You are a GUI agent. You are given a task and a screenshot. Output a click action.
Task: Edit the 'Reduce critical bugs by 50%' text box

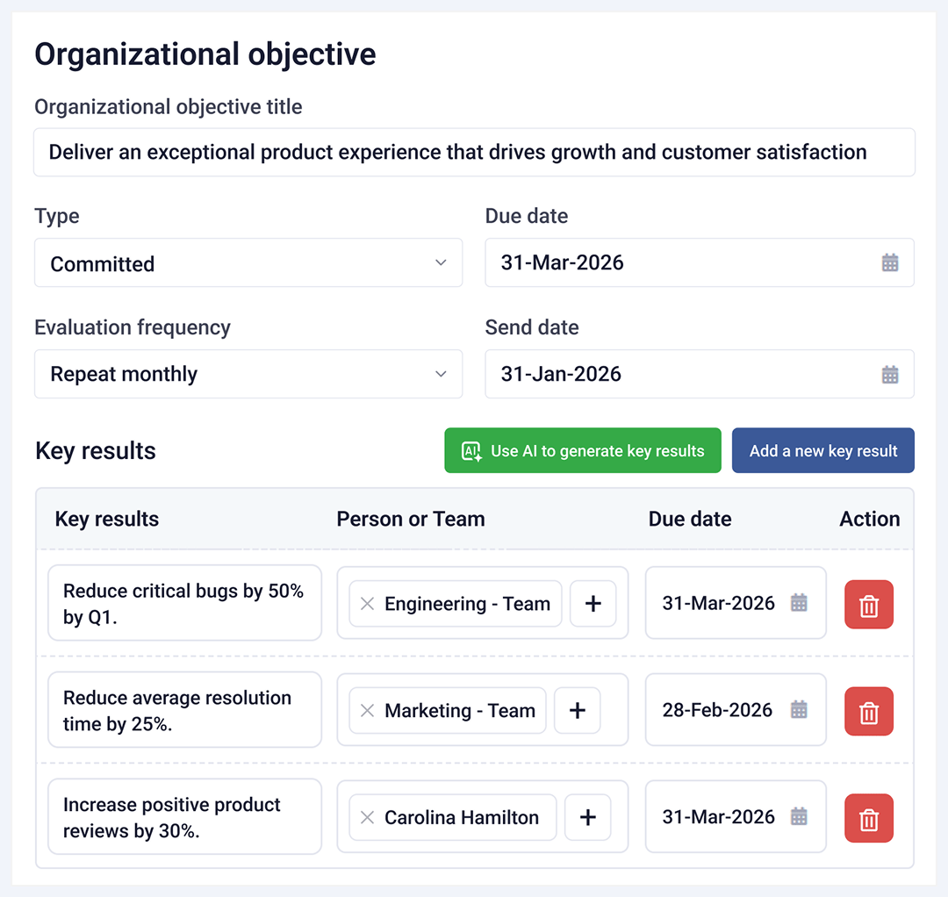point(184,604)
